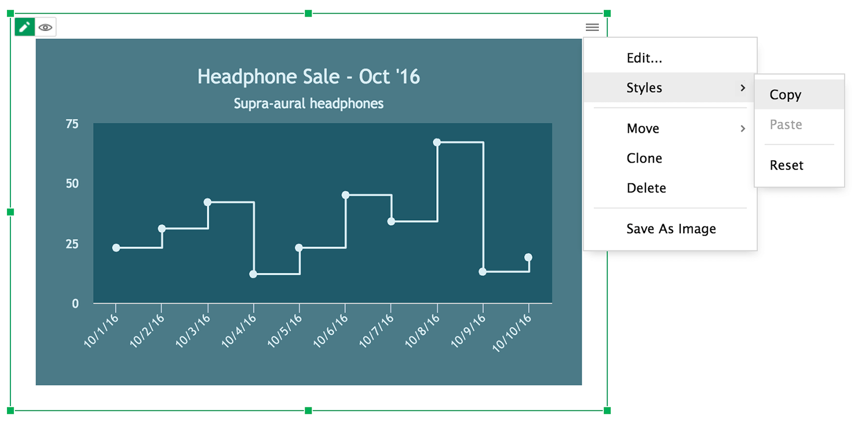This screenshot has height=424, width=862.
Task: Choose Delete in the chart menu
Action: [x=646, y=188]
